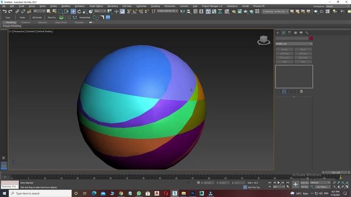
Task: Go to the Start frame button
Action: [x=270, y=183]
